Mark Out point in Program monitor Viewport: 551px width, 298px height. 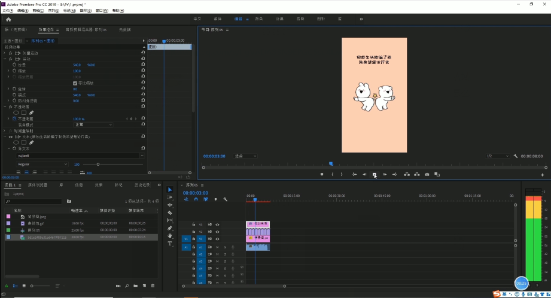pyautogui.click(x=342, y=174)
